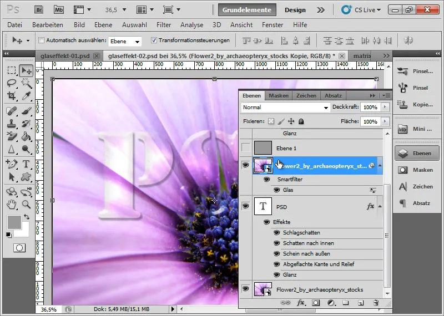Show the Ebene 1 layer

[x=245, y=147]
